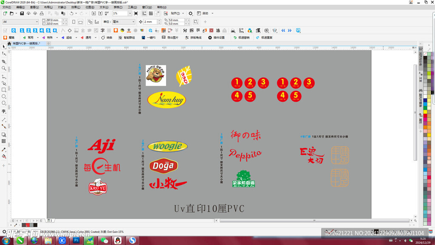Select the Crop tool
435x245 pixels.
(3, 61)
